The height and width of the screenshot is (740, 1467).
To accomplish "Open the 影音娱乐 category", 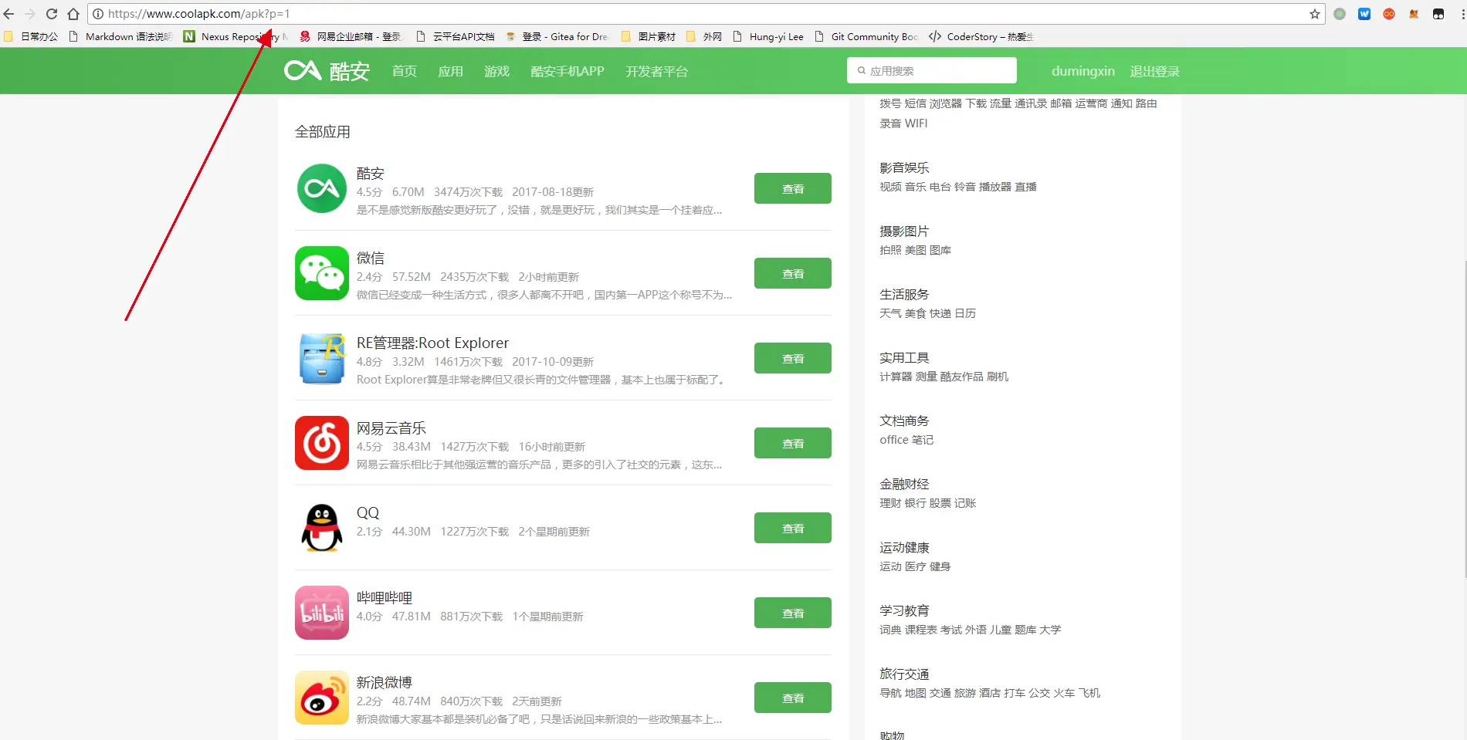I will pyautogui.click(x=904, y=167).
